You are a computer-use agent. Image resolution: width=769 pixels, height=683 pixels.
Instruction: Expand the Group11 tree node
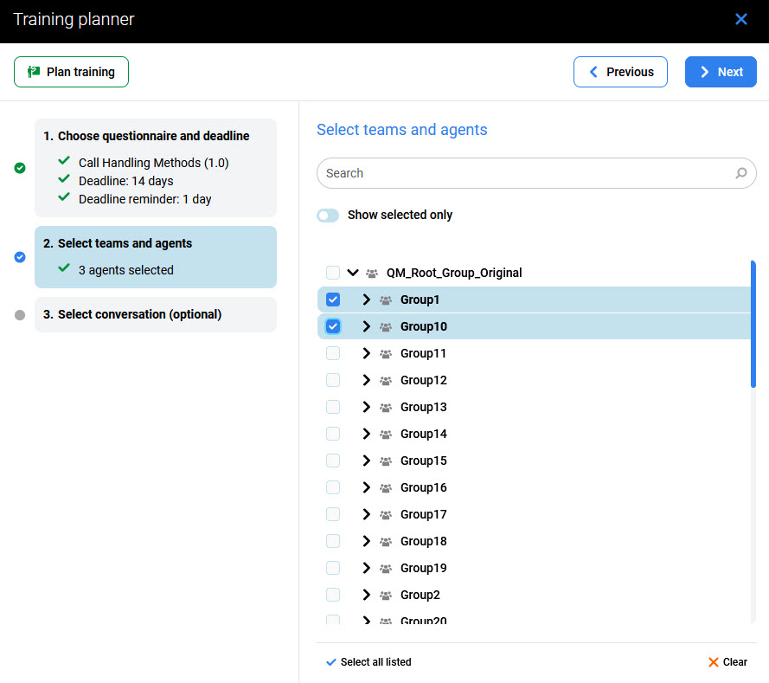click(367, 353)
